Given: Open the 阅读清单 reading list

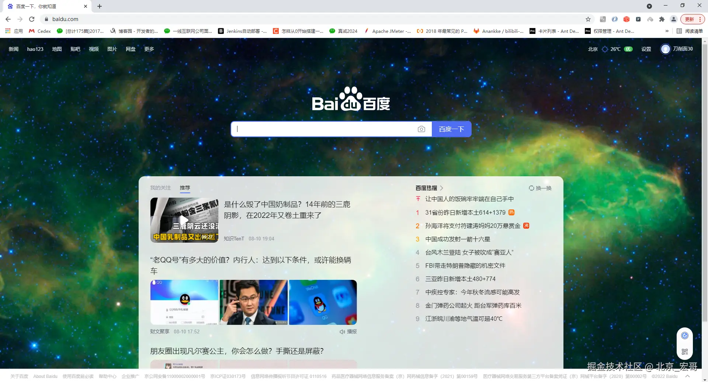Looking at the screenshot, I should click(x=690, y=31).
